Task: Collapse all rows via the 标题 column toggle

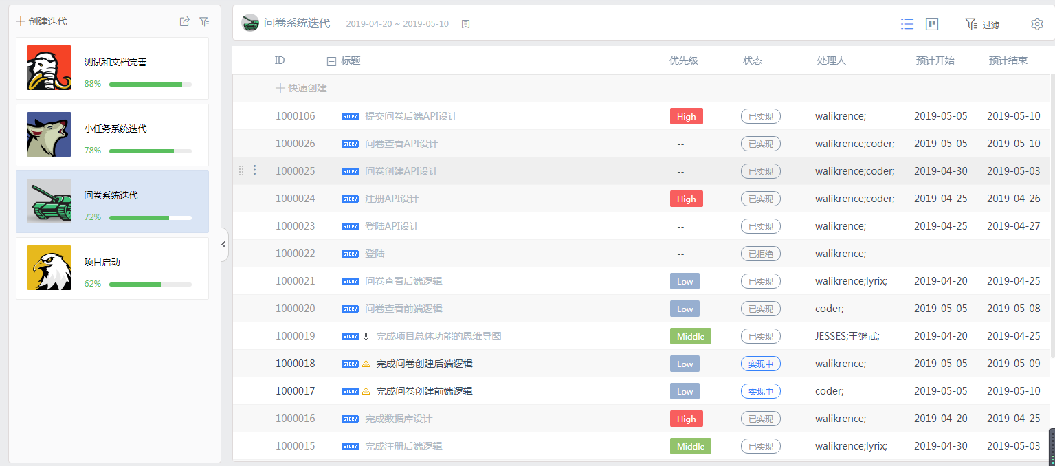Action: [331, 61]
